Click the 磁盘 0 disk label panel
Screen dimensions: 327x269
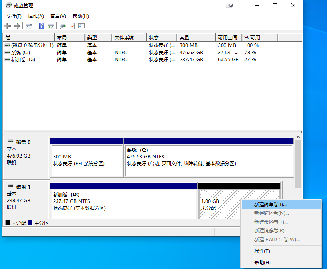[x=26, y=158]
